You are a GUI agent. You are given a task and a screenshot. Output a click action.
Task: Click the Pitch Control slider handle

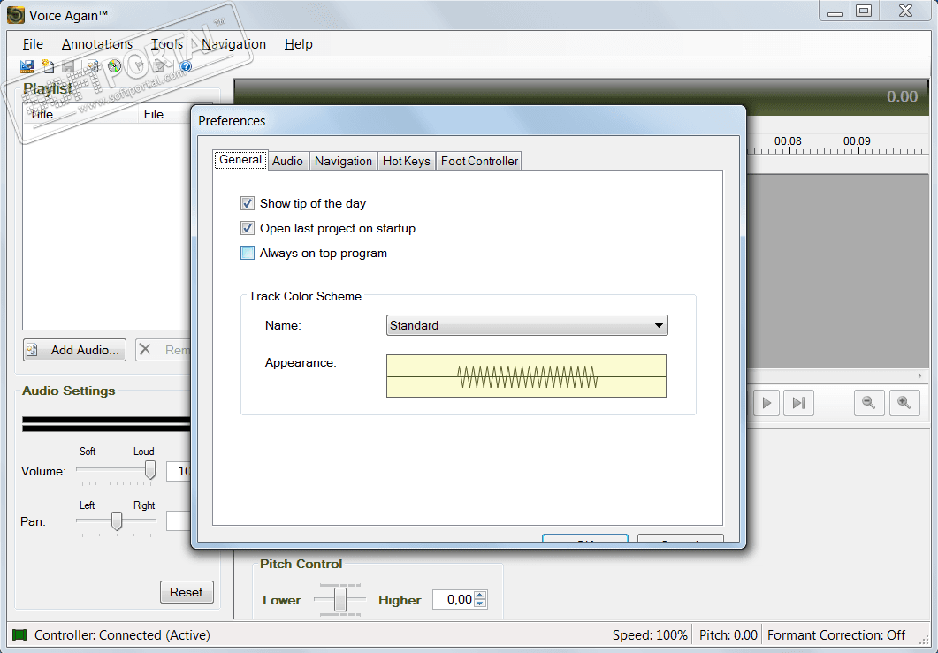point(339,599)
